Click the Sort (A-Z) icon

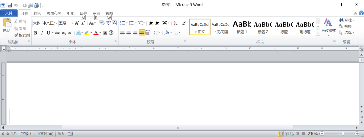click(x=175, y=23)
